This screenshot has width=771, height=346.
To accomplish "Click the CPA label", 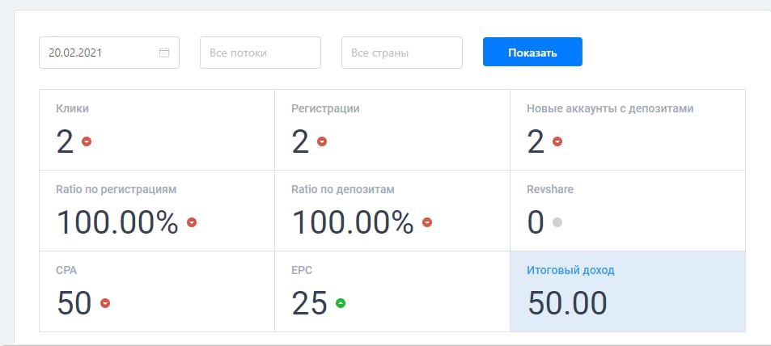I will (x=66, y=270).
